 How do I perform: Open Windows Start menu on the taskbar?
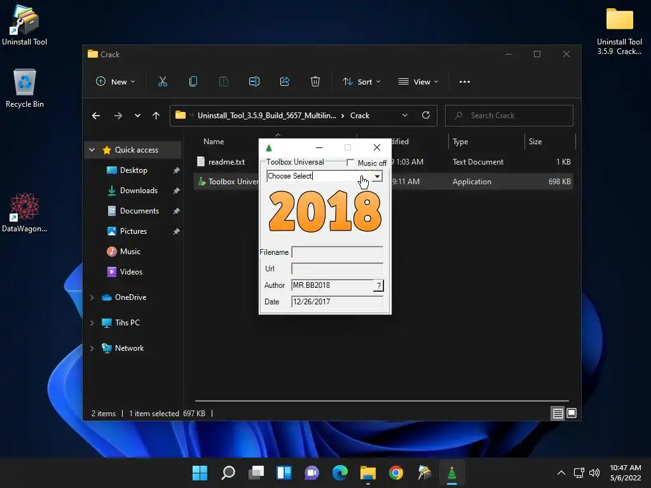(x=200, y=473)
